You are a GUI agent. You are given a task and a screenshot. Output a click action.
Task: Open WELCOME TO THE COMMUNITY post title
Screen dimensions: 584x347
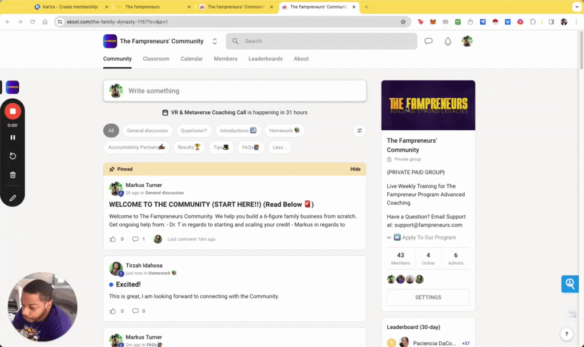tap(211, 204)
